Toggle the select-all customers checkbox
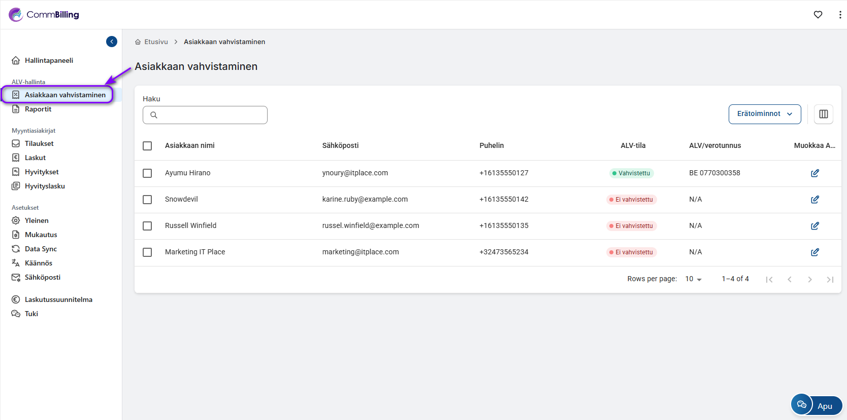 click(147, 146)
